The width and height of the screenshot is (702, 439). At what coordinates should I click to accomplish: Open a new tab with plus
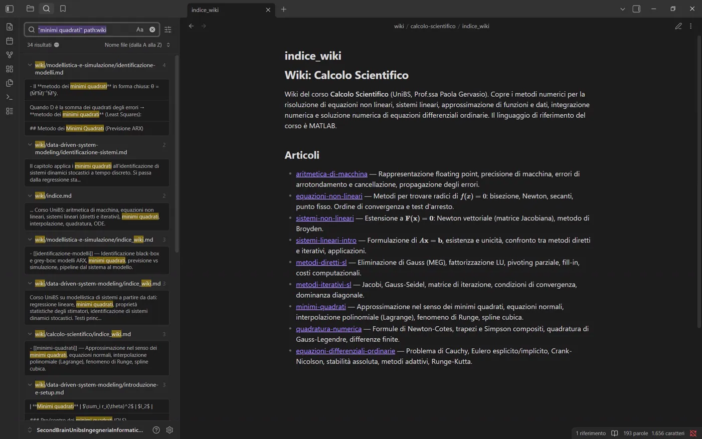pyautogui.click(x=284, y=9)
